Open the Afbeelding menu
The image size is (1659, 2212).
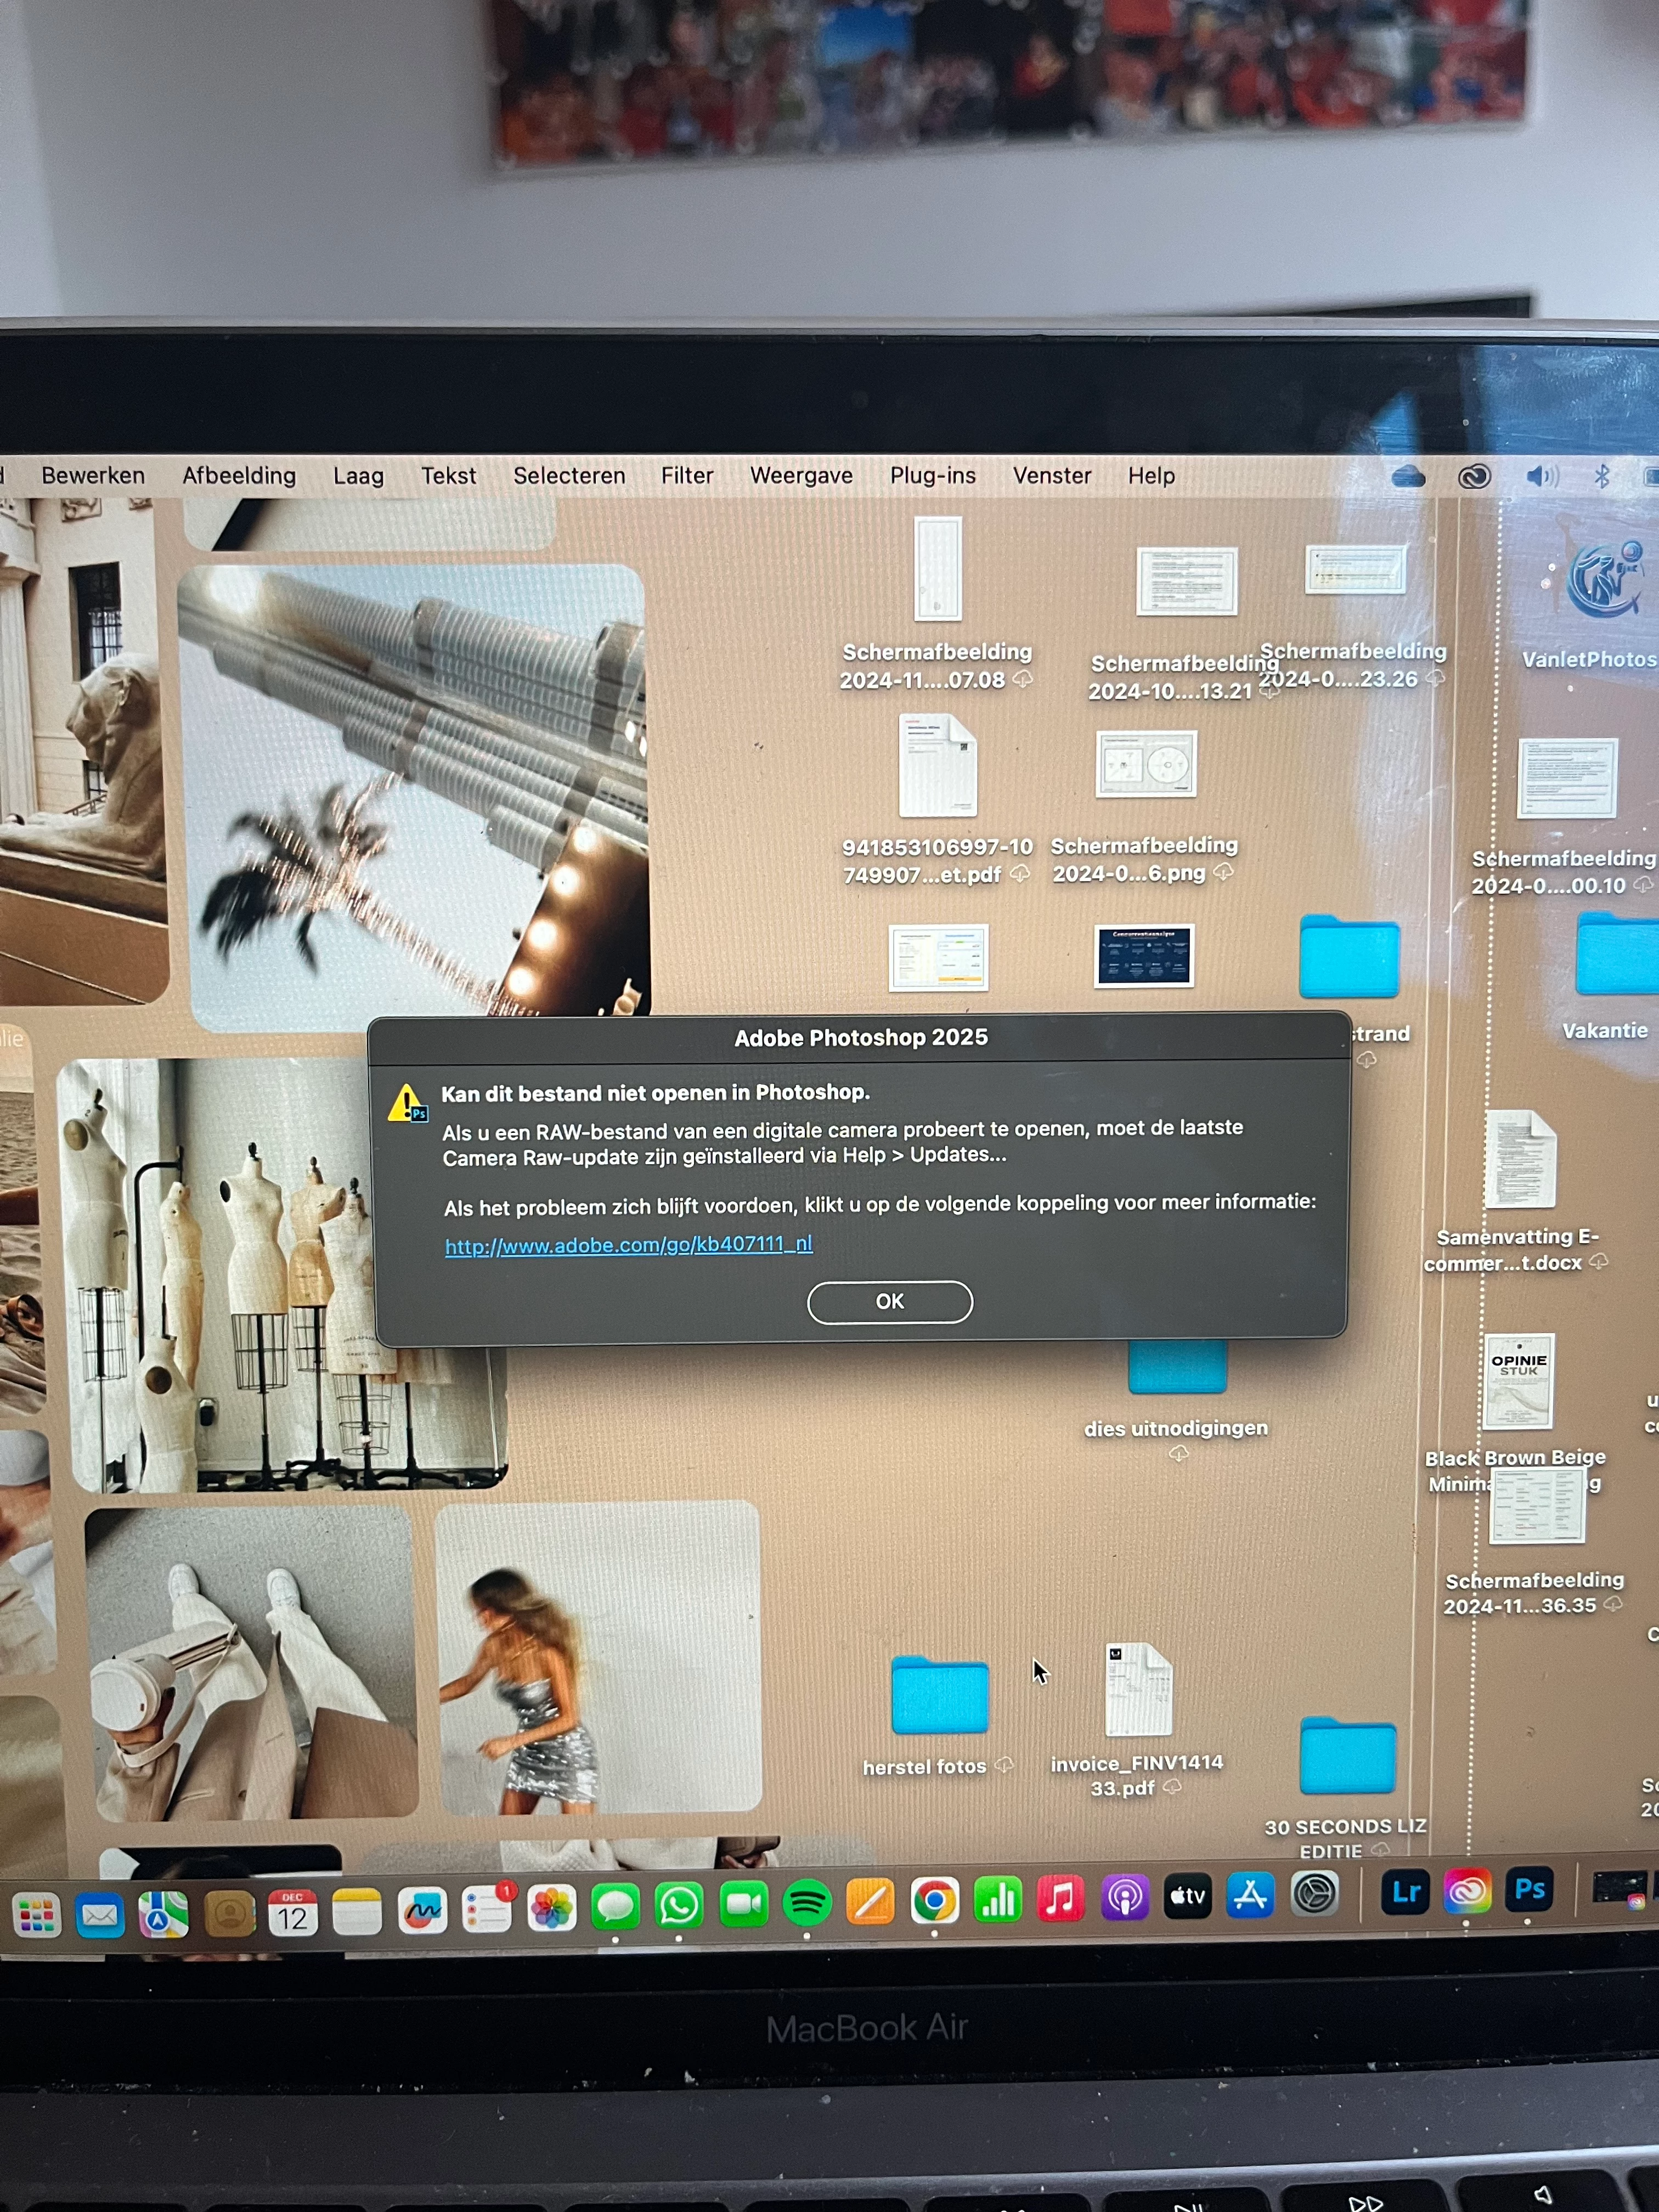pyautogui.click(x=239, y=476)
